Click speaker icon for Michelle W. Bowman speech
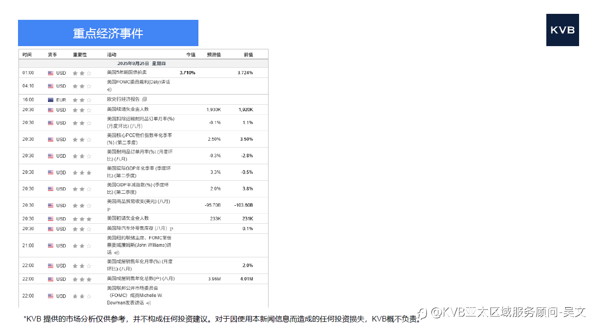The height and width of the screenshot is (333, 592). click(149, 303)
